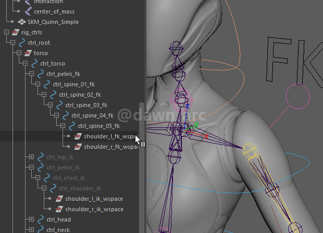Select the ctrl_pelvis_ik label
The height and width of the screenshot is (233, 323).
pyautogui.click(x=63, y=167)
